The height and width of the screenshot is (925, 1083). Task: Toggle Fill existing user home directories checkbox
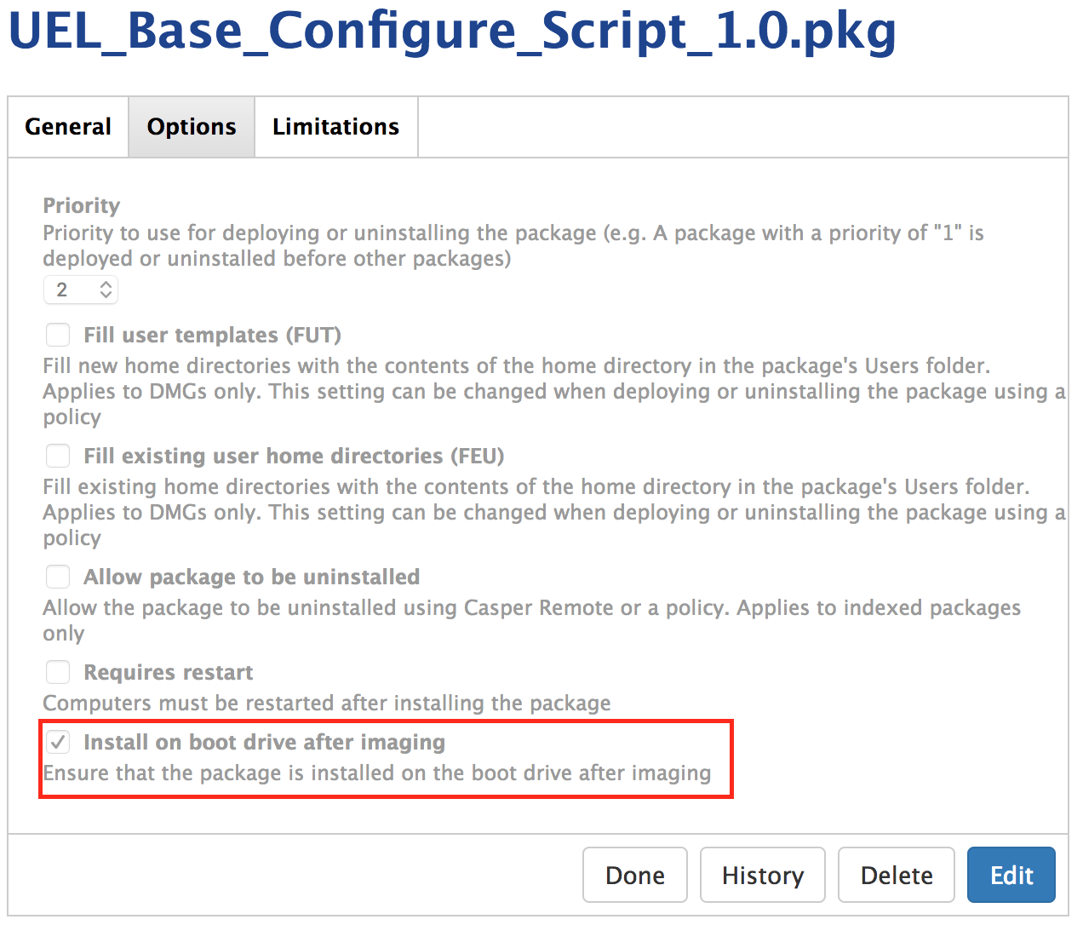tap(58, 456)
